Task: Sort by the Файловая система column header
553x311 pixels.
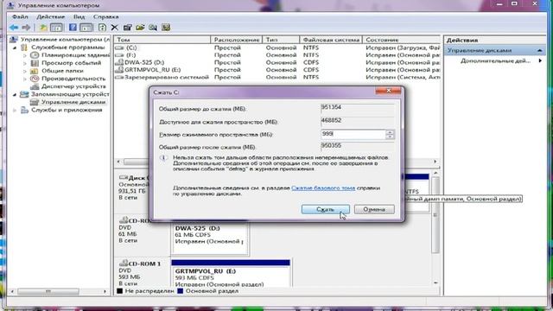Action: (x=331, y=40)
